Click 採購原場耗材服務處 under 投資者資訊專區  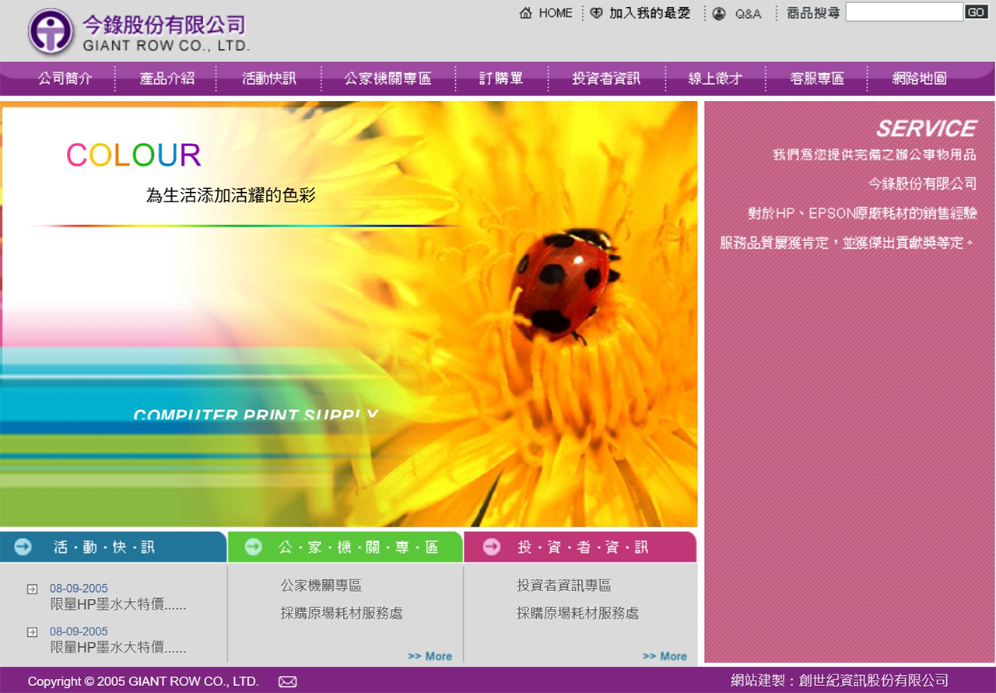(x=577, y=614)
